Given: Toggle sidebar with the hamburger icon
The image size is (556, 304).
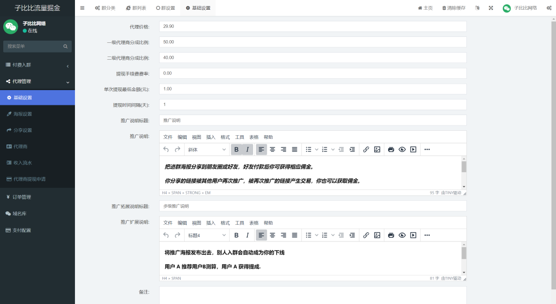Looking at the screenshot, I should 82,8.
